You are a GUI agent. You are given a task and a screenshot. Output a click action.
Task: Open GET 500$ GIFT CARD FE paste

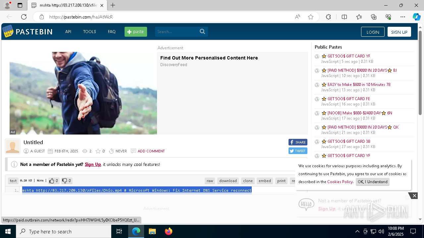click(348, 99)
